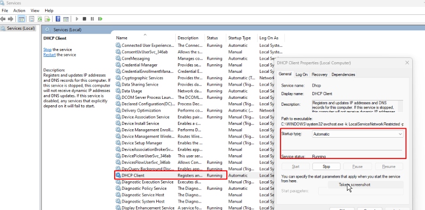Viewport: 425px width, 210px height.
Task: Click the Start button in properties dialog
Action: coord(295,166)
